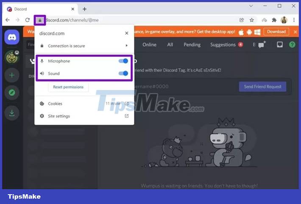Viewport: 301px width, 204px height.
Task: Select the Online friends tab
Action: 149,45
